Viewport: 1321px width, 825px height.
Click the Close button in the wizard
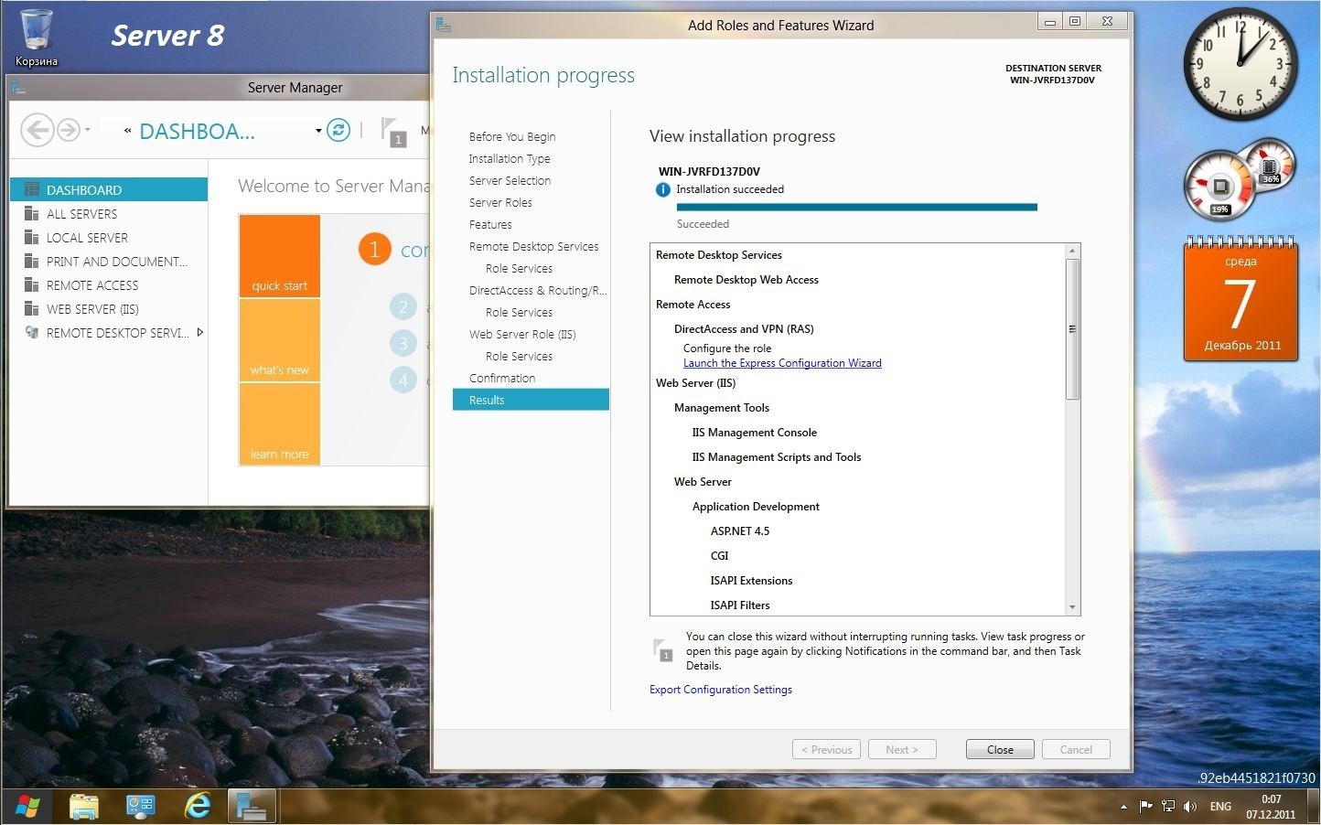click(1000, 749)
